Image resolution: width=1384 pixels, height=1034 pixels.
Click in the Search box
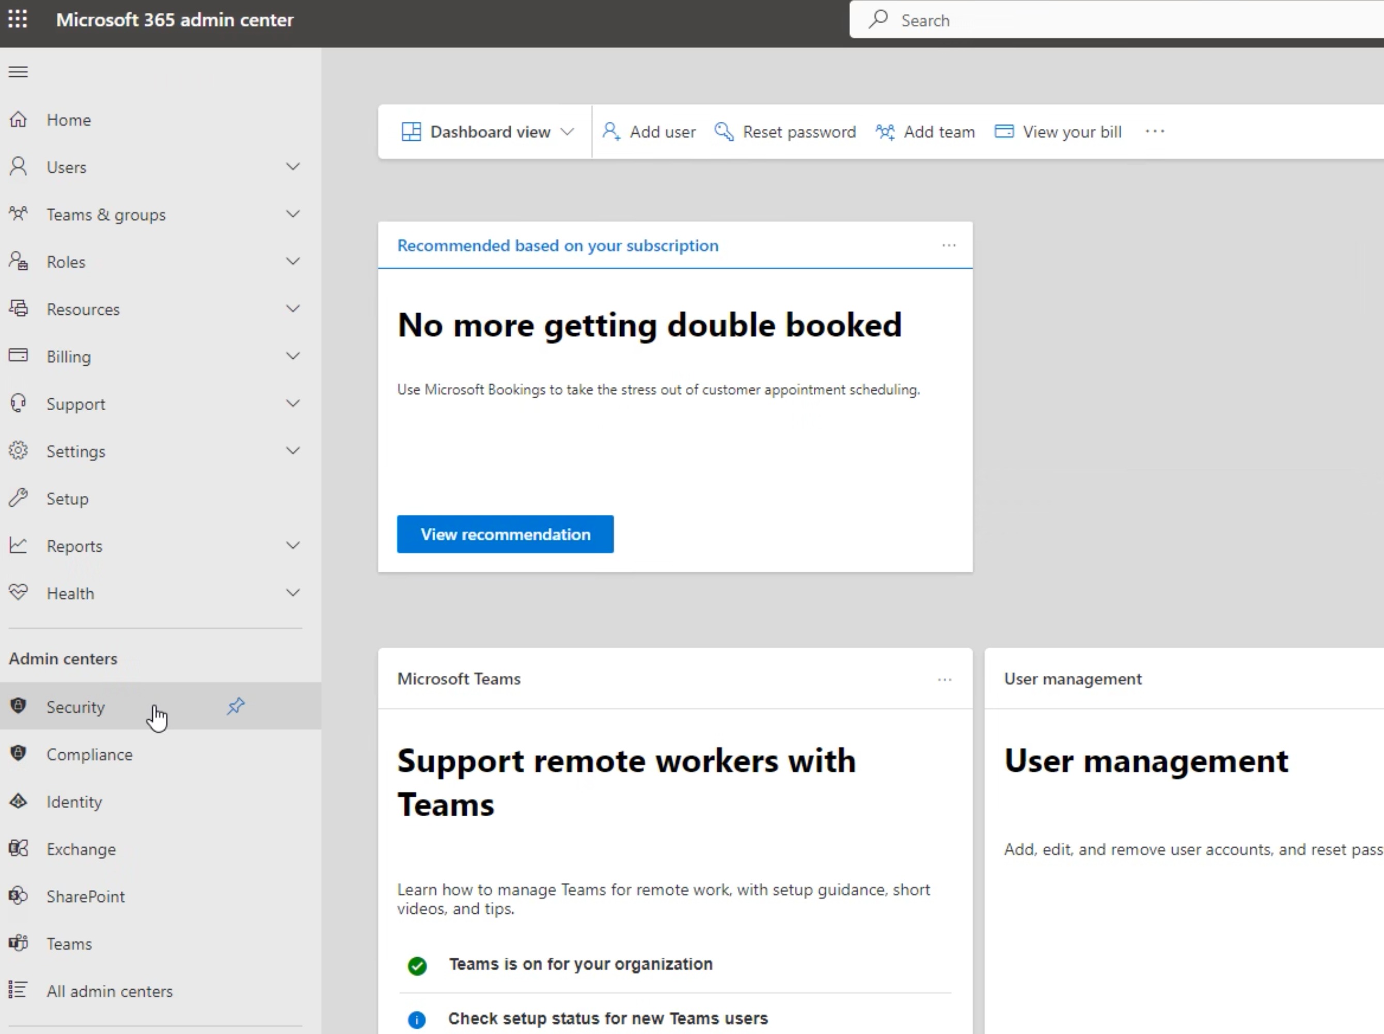point(1114,21)
